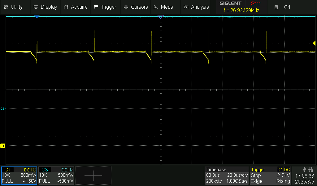This screenshot has width=317, height=186.
Task: Click the Stop run-state indicator to resume acquisition
Action: tap(256, 4)
